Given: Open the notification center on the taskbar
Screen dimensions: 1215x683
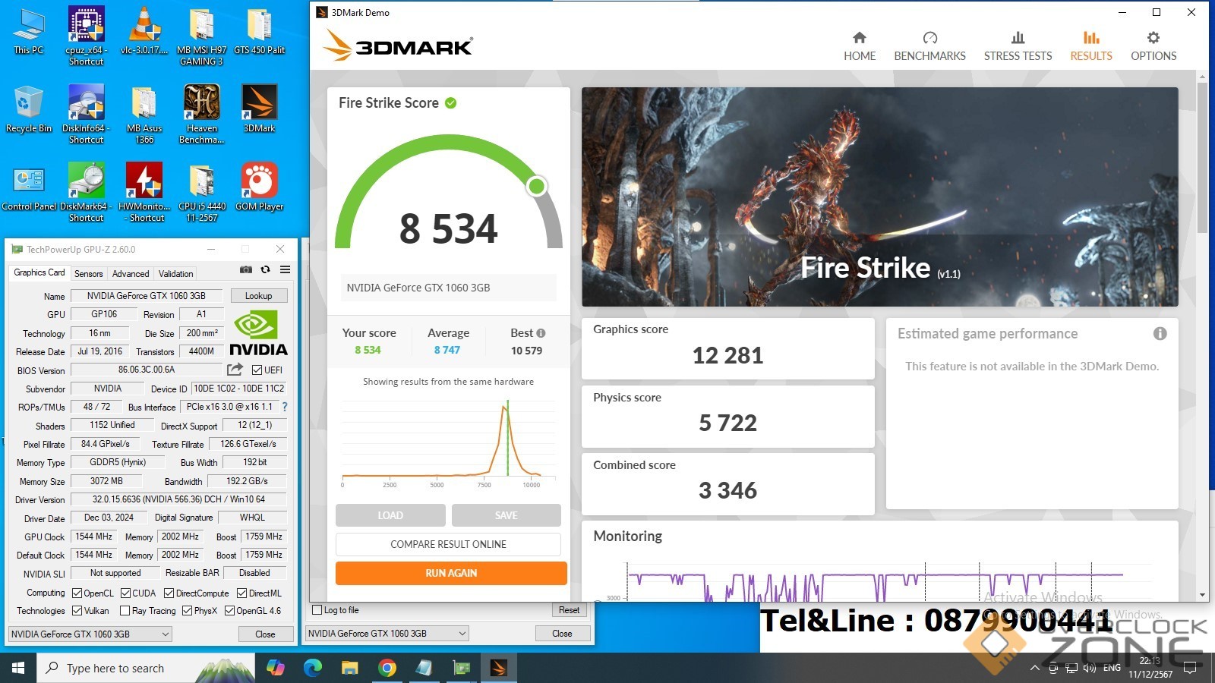Looking at the screenshot, I should [1190, 668].
